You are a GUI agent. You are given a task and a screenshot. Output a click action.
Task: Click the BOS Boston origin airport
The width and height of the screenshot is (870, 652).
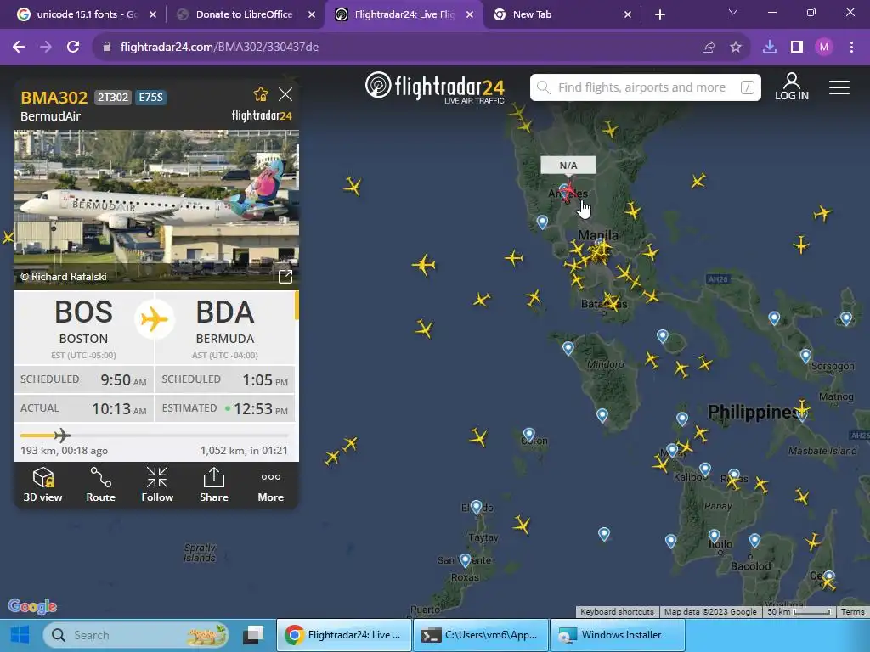pos(84,327)
